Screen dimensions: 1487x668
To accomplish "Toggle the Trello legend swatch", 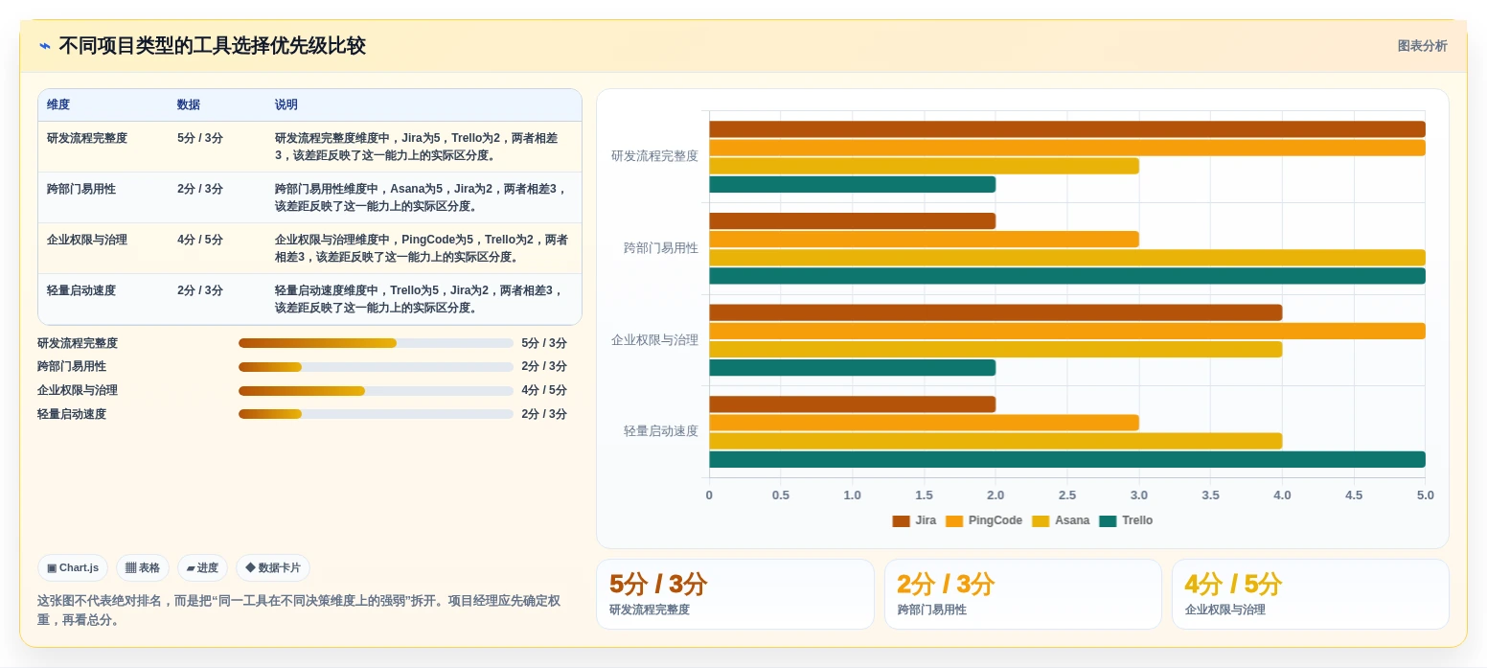I will point(1108,521).
